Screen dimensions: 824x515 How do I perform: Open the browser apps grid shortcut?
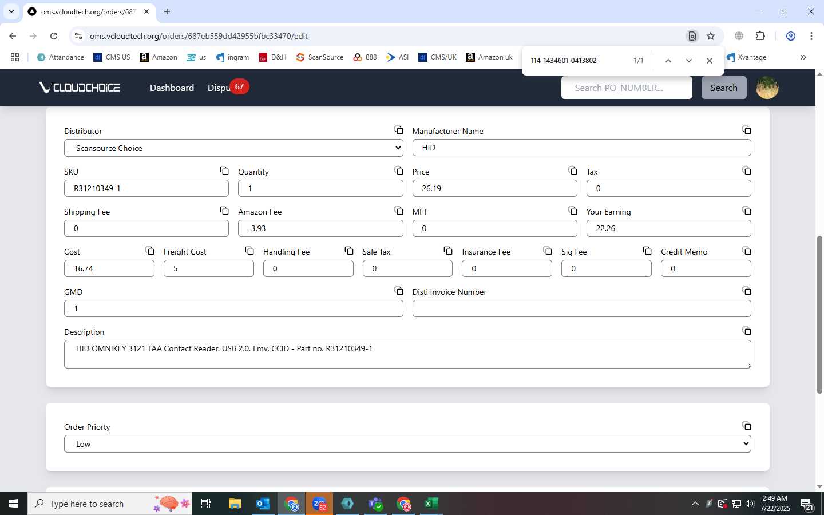[x=15, y=57]
